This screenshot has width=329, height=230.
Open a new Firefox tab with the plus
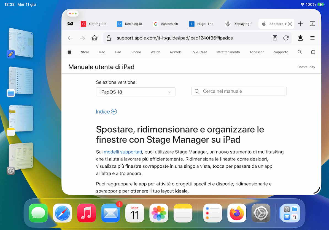tap(300, 24)
